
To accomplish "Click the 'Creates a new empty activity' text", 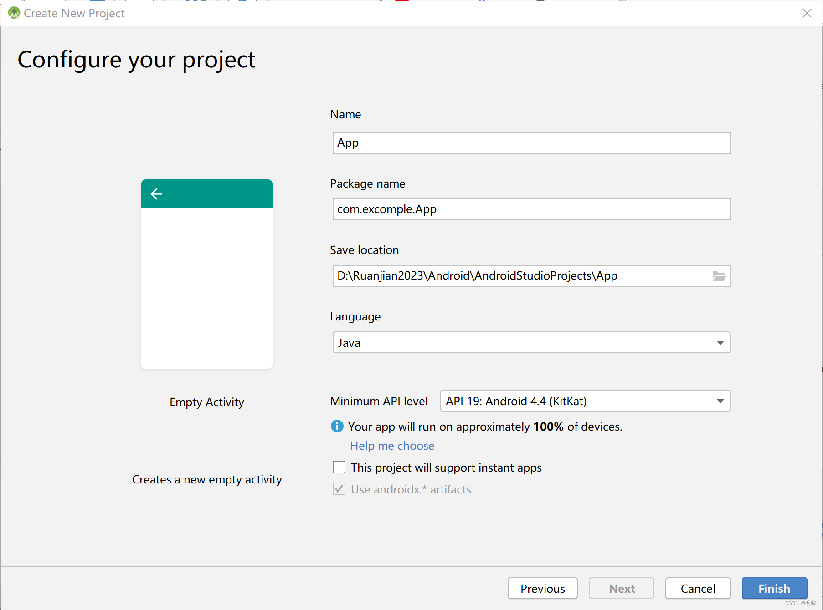I will [x=207, y=480].
